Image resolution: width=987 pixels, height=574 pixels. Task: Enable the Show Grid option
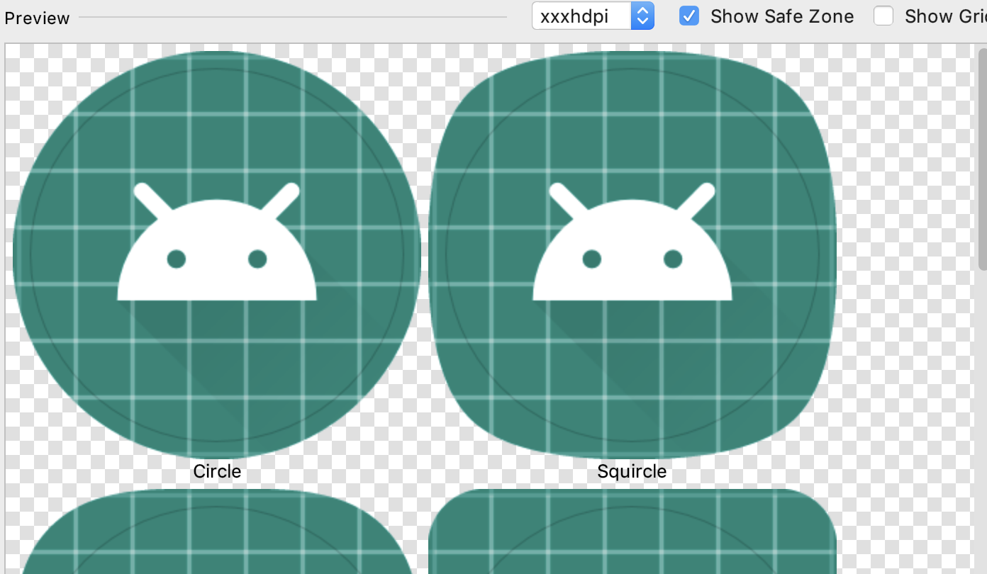[x=883, y=16]
